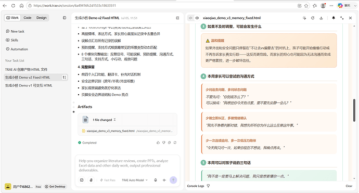Switch to the Design tab
Viewport: 359px width, 193px height.
click(x=41, y=18)
